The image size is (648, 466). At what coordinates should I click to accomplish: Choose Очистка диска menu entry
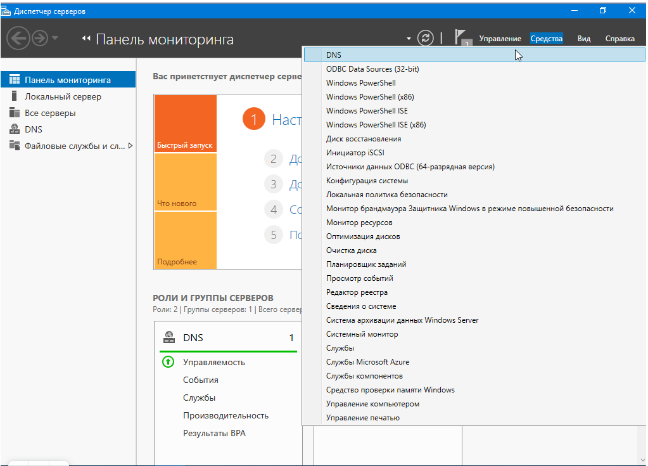pyautogui.click(x=474, y=250)
